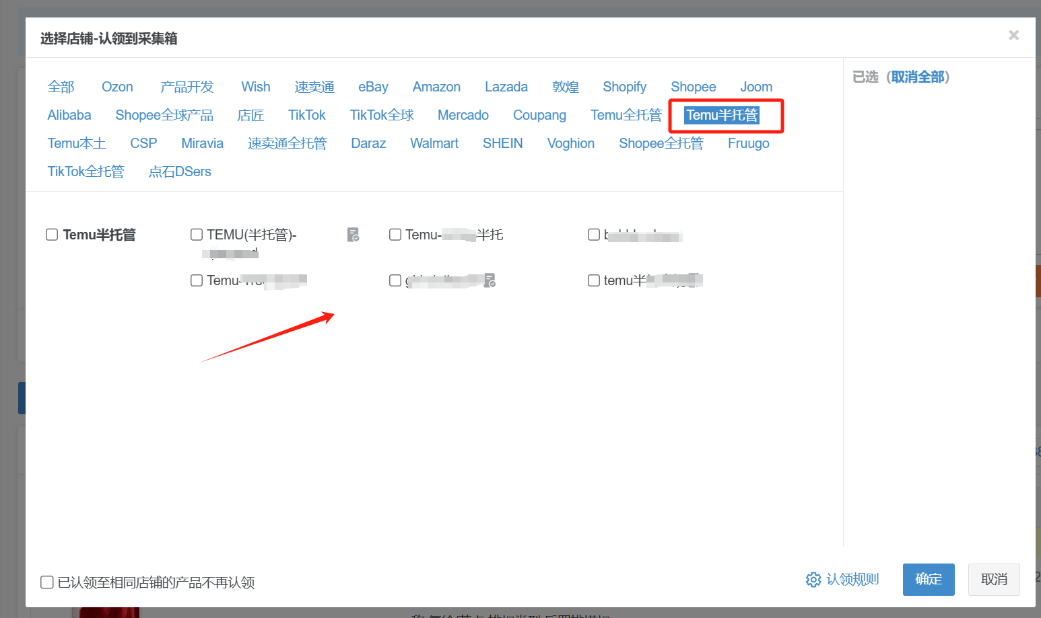Open the 店匠 platform tab
1041x618 pixels.
250,115
